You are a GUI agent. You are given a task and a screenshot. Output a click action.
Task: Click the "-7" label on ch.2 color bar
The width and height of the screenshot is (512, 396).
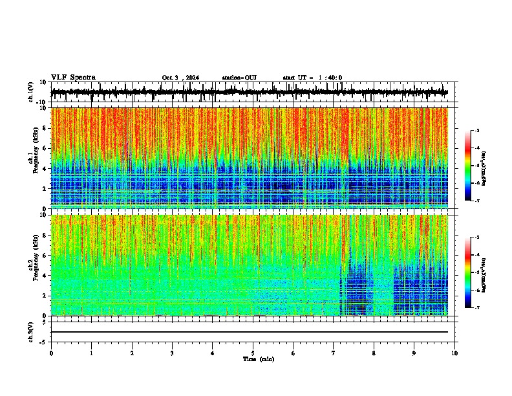477,307
